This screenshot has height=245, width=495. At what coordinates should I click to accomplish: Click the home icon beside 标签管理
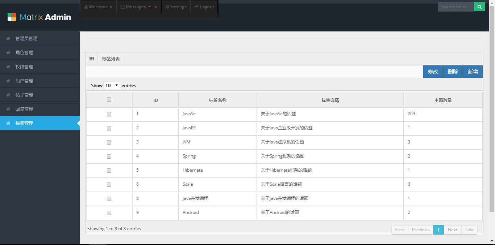(8, 123)
